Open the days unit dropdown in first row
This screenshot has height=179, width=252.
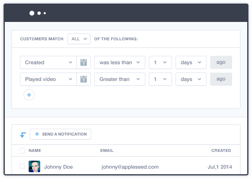tap(191, 63)
